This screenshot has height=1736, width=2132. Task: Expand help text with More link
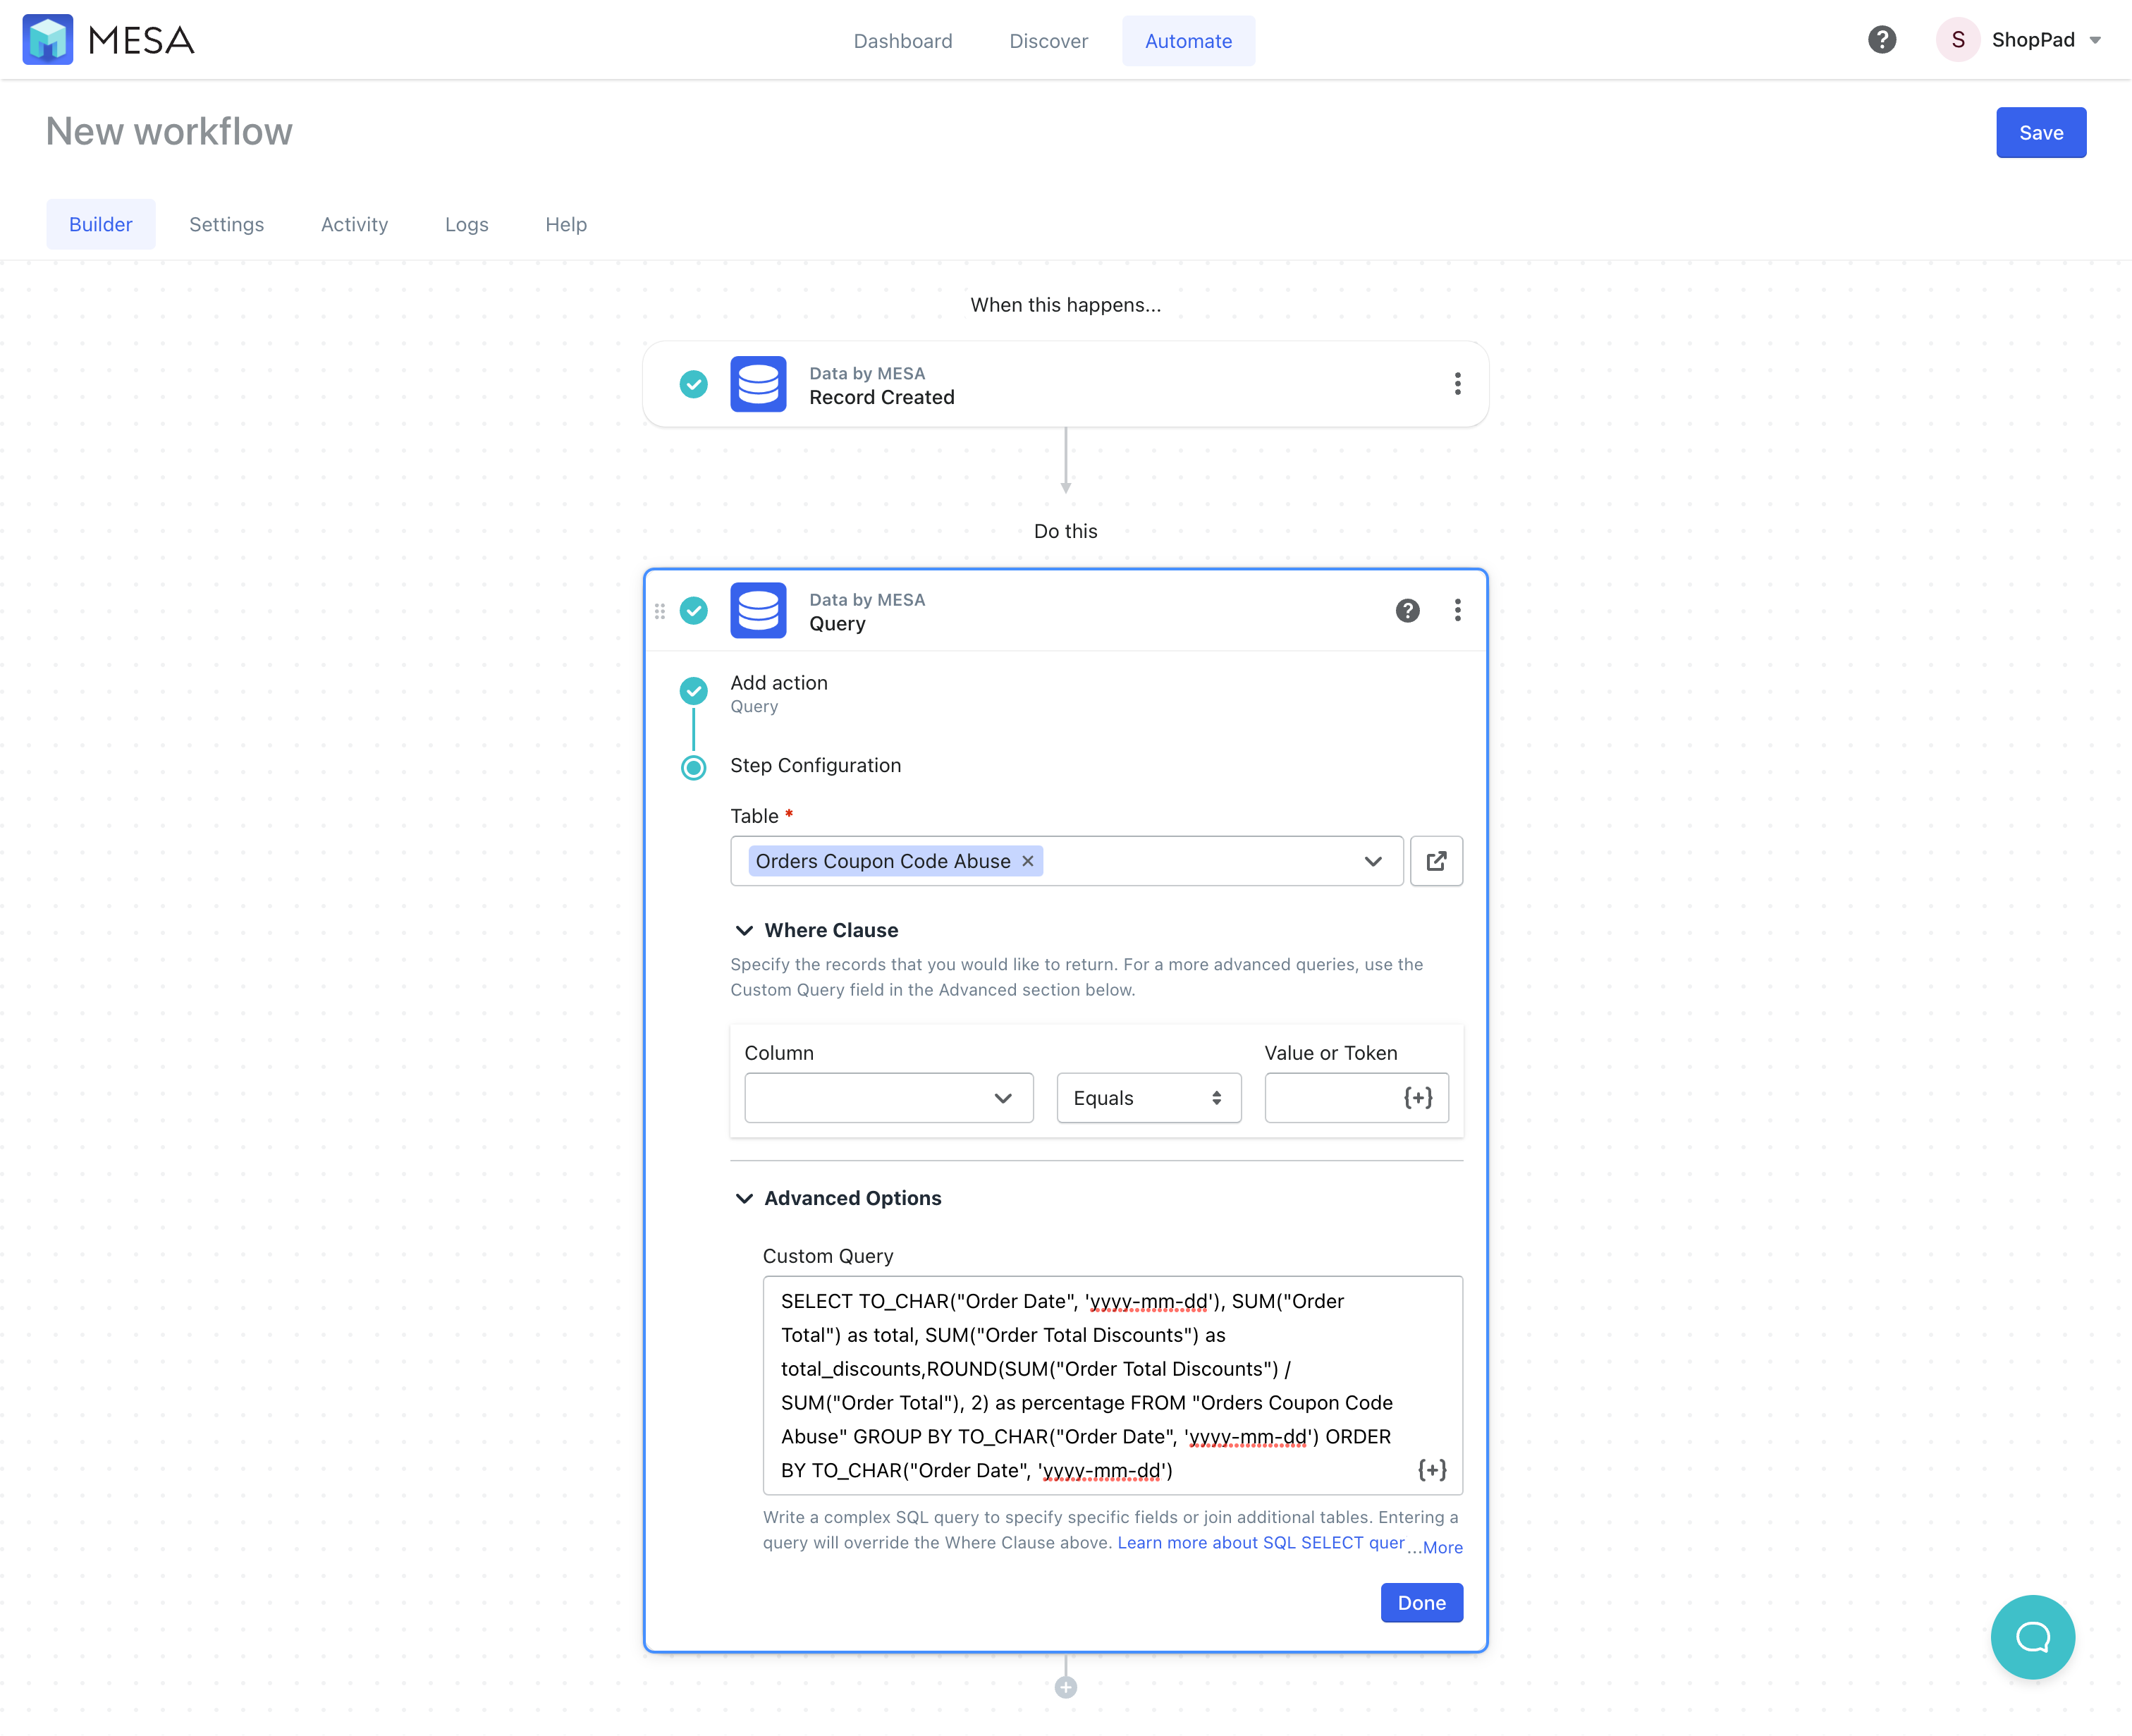tap(1442, 1547)
